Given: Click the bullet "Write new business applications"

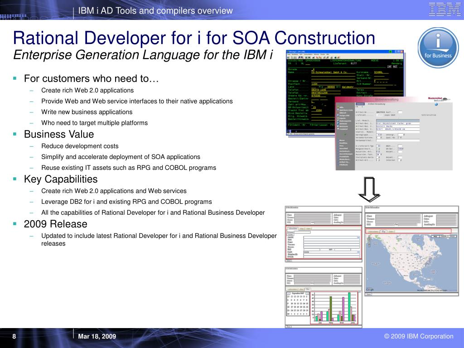Looking at the screenshot, I should click(x=87, y=112).
